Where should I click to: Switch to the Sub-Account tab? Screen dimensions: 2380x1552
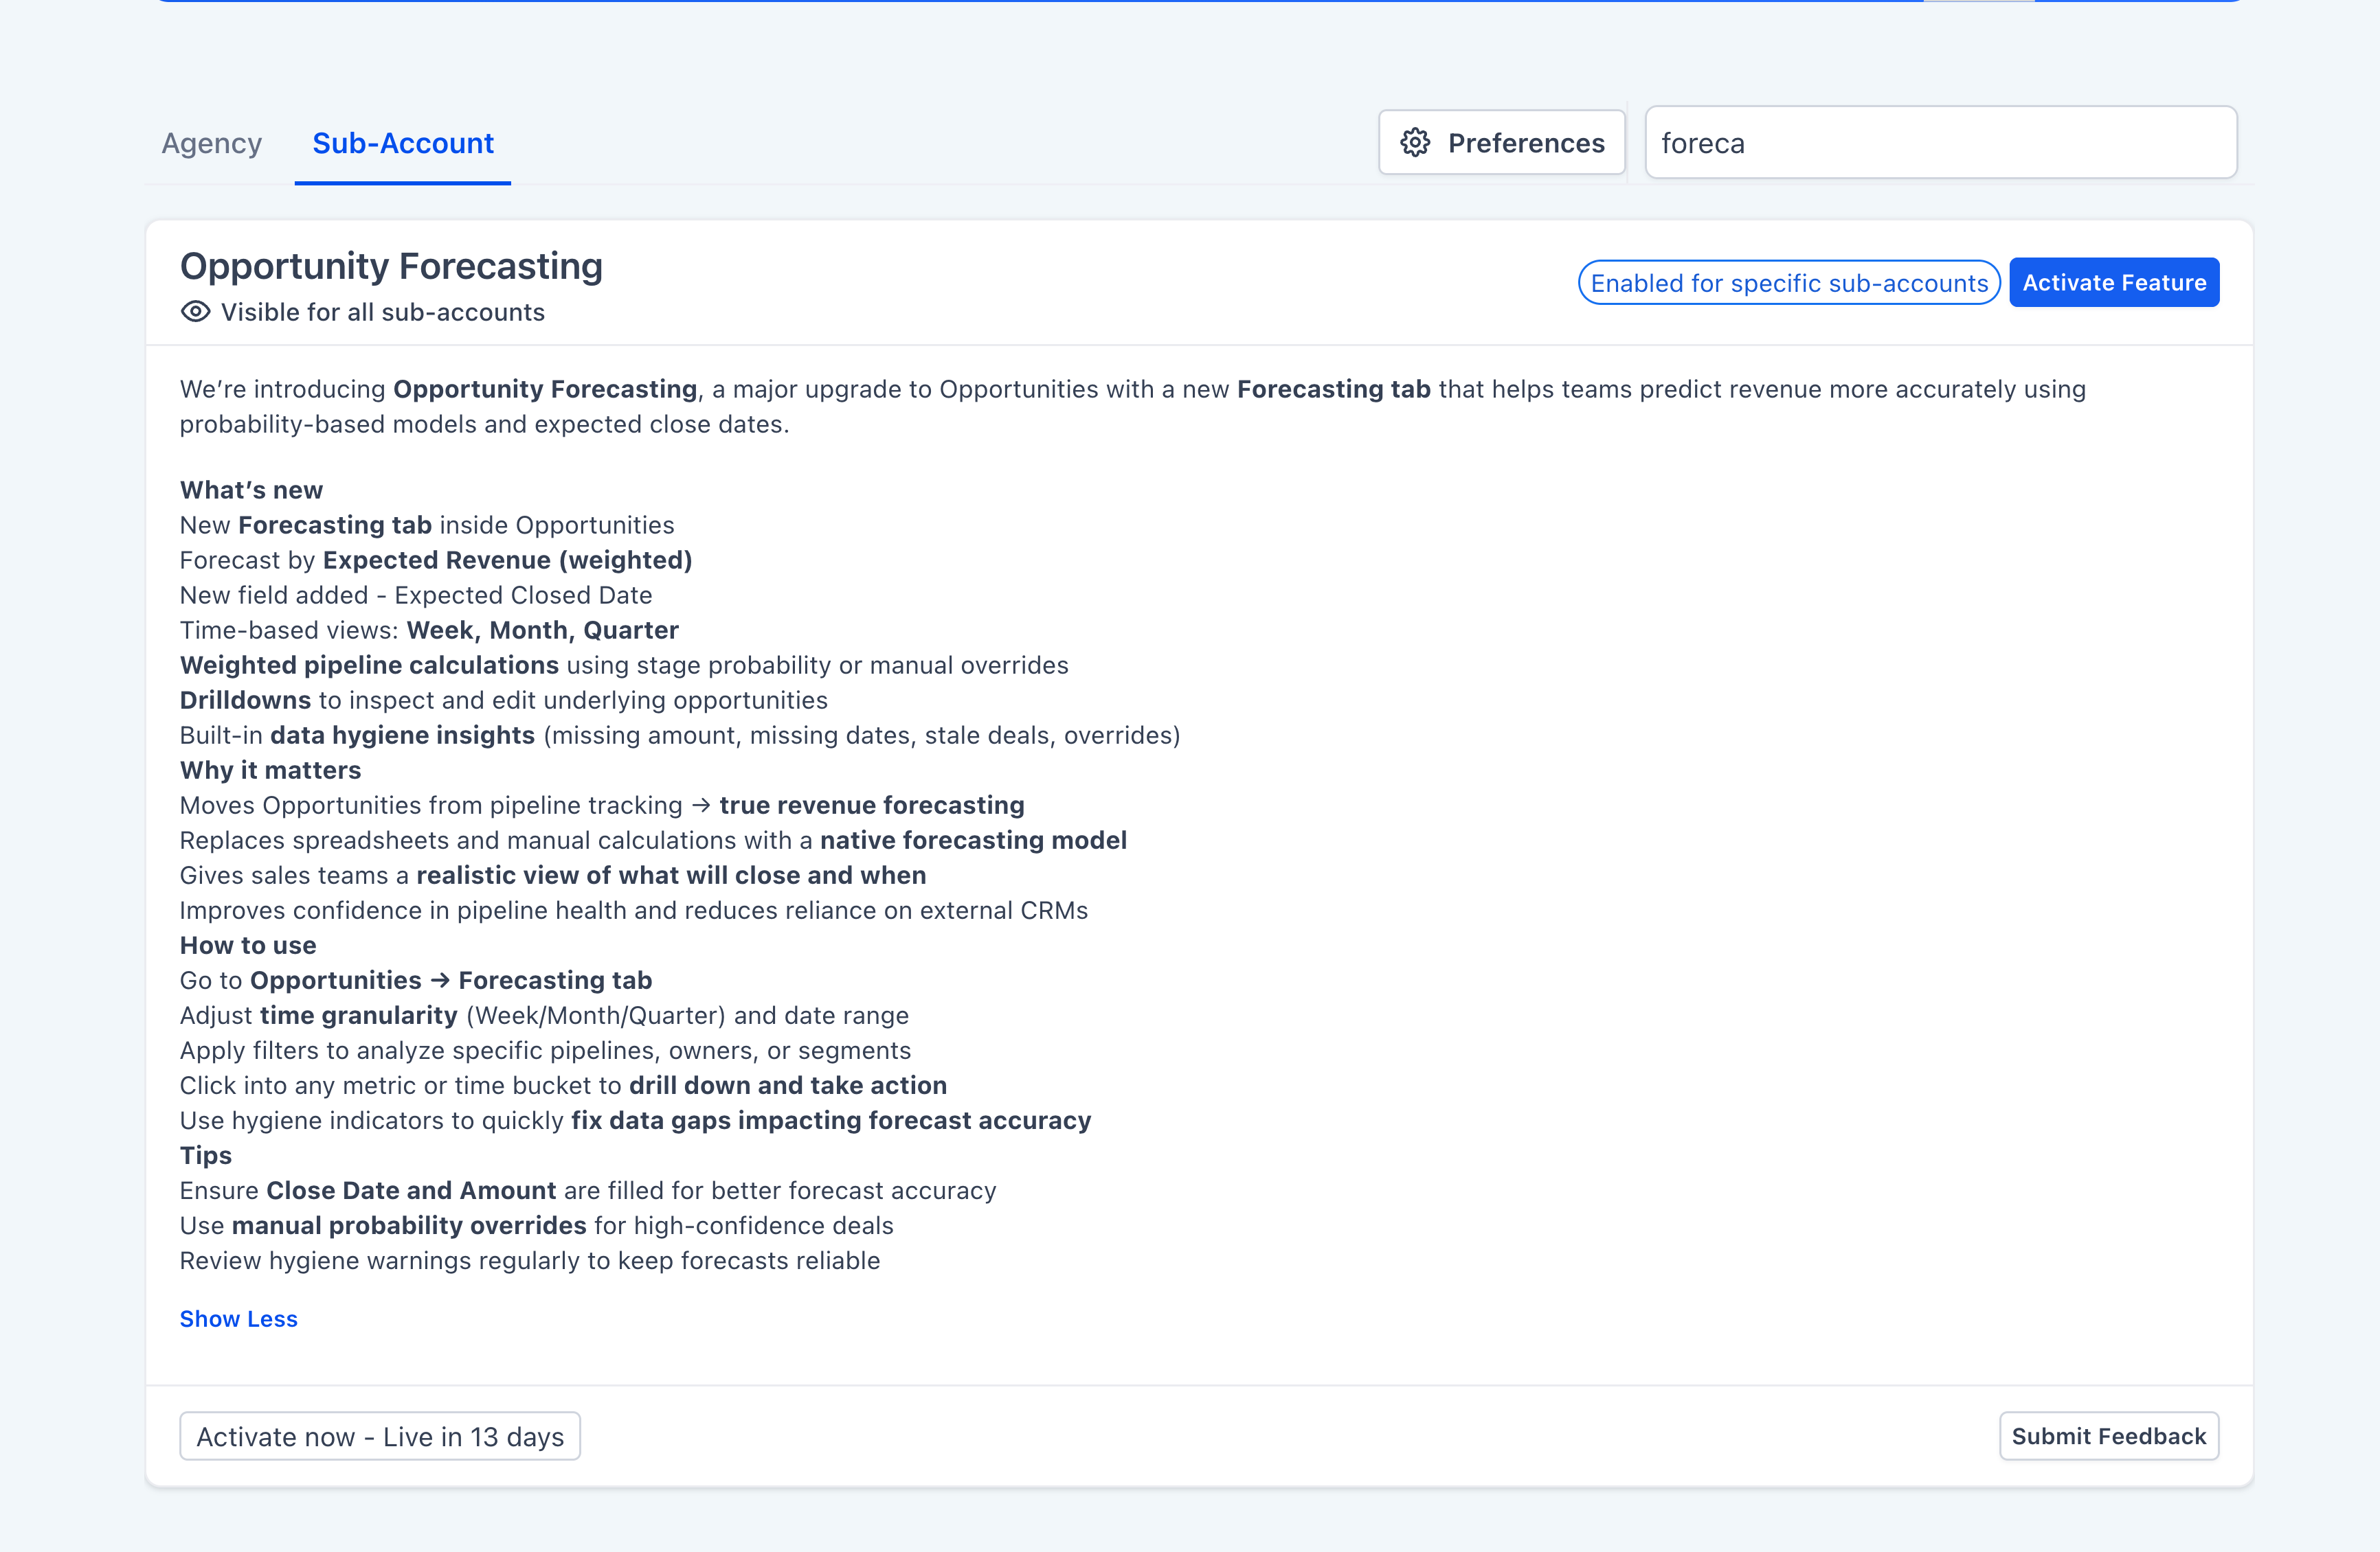click(x=402, y=143)
